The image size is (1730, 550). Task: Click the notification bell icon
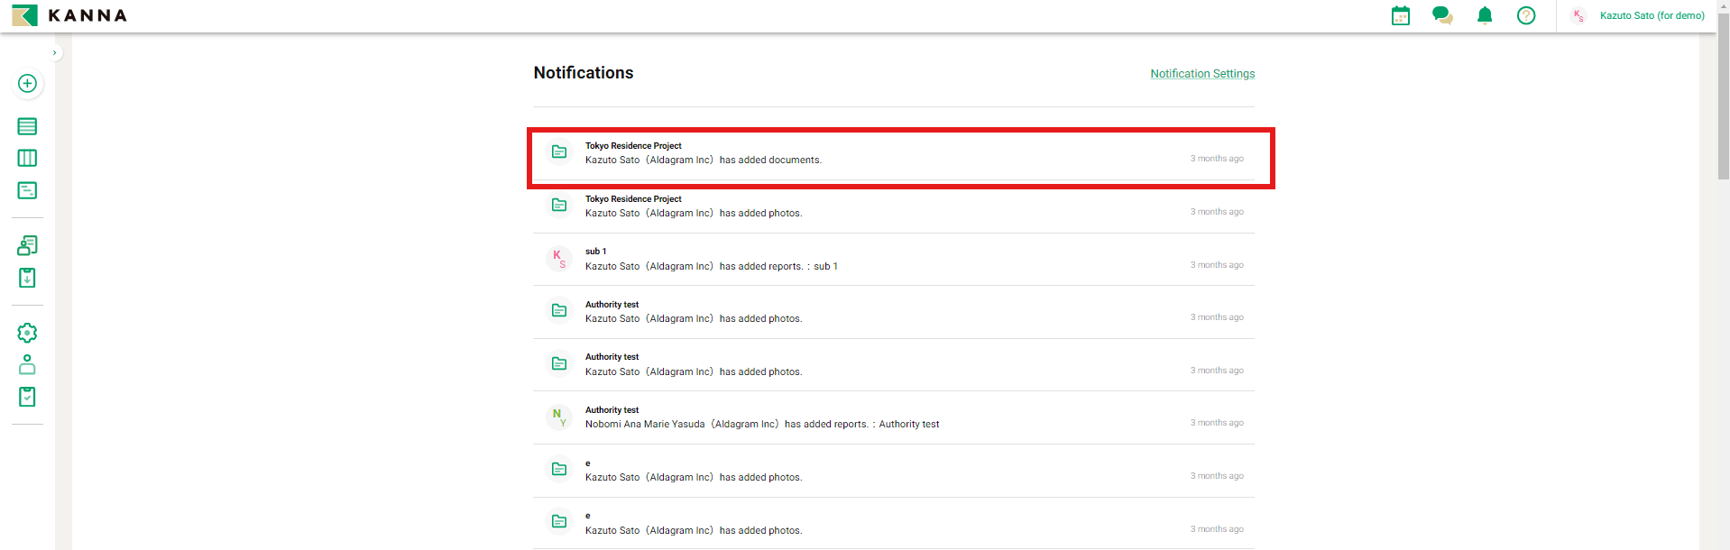tap(1484, 15)
